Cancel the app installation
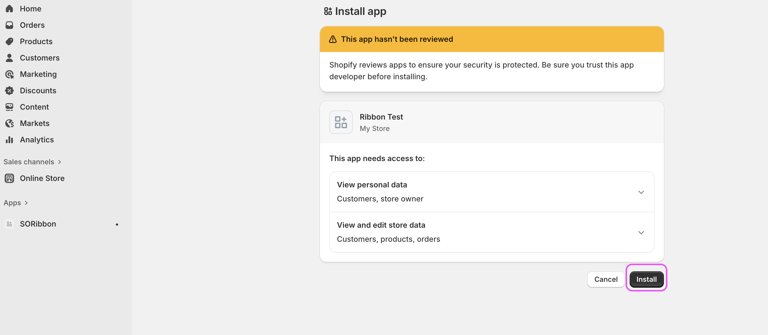 605,279
